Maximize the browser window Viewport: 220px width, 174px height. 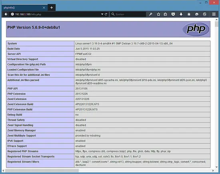tap(206, 2)
